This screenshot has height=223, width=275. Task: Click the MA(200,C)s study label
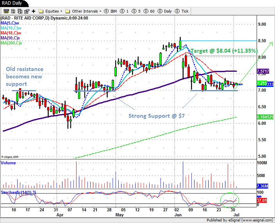coord(11,43)
